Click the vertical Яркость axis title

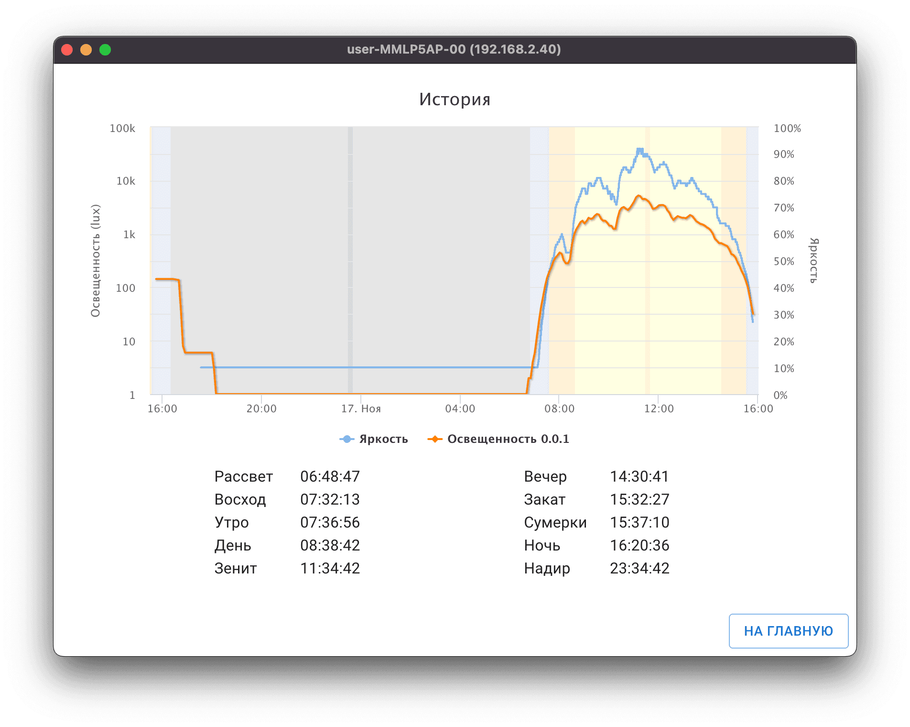tap(813, 261)
